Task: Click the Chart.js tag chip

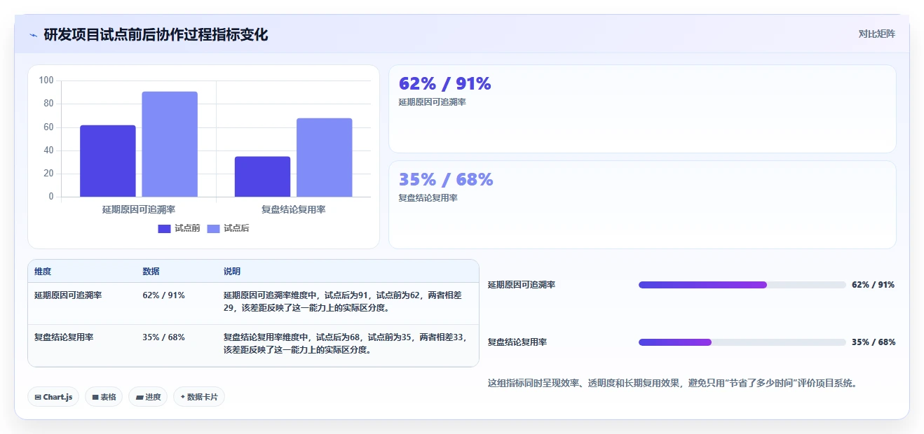Action: click(53, 397)
